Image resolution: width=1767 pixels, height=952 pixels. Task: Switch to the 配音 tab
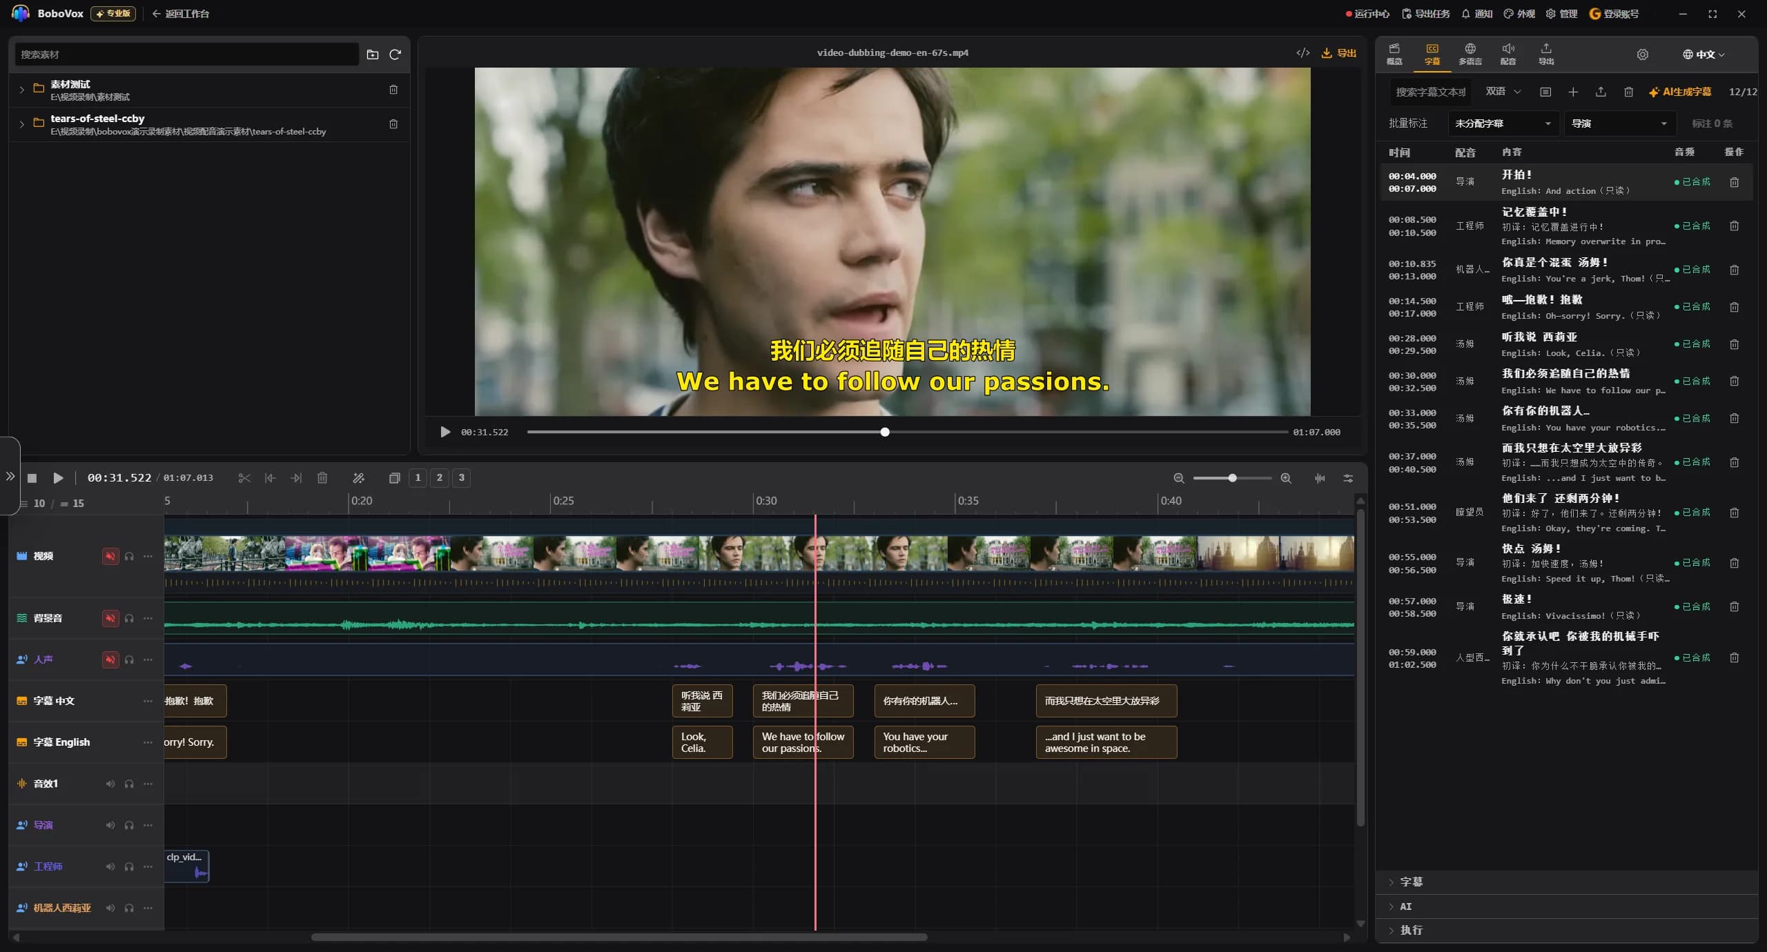[1508, 54]
